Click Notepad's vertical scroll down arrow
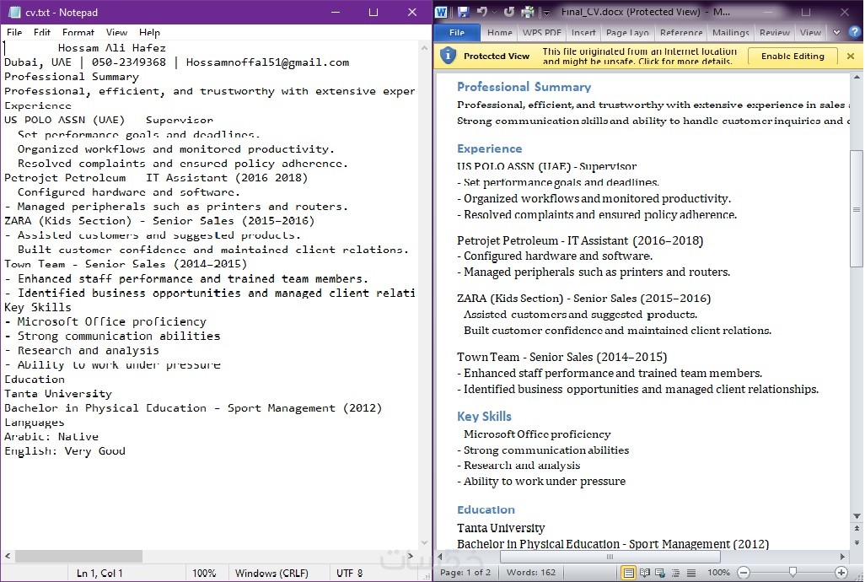This screenshot has width=865, height=582. pos(424,543)
